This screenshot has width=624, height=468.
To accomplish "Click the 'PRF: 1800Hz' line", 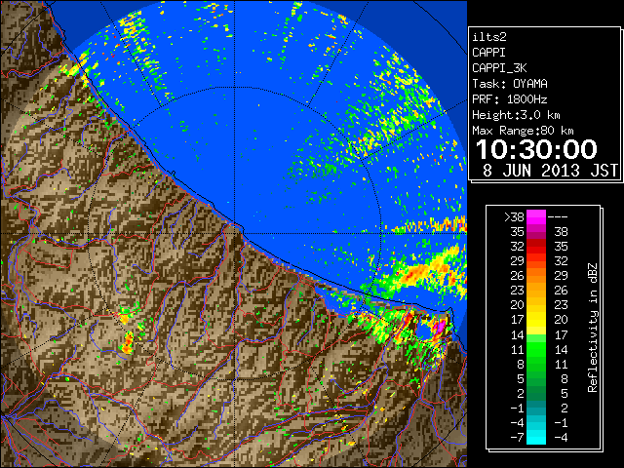I will (x=510, y=99).
